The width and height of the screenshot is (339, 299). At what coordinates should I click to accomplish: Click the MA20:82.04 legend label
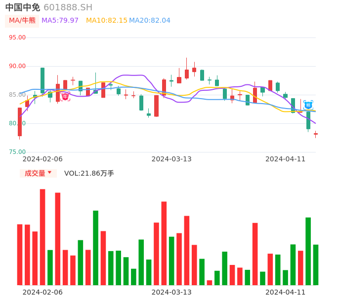149,21
